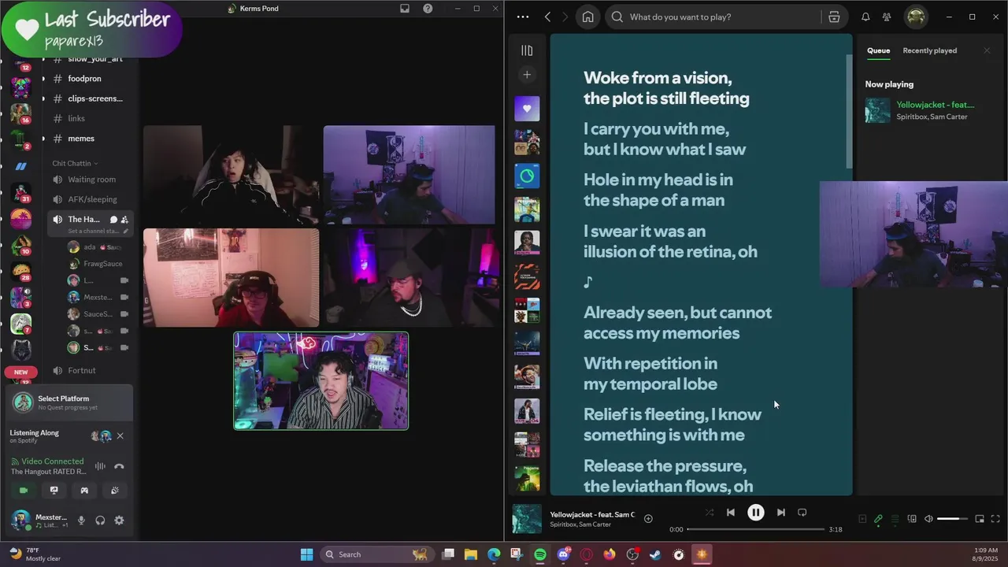Invite people to The Hangout channel
Image resolution: width=1008 pixels, height=567 pixels.
coord(124,220)
